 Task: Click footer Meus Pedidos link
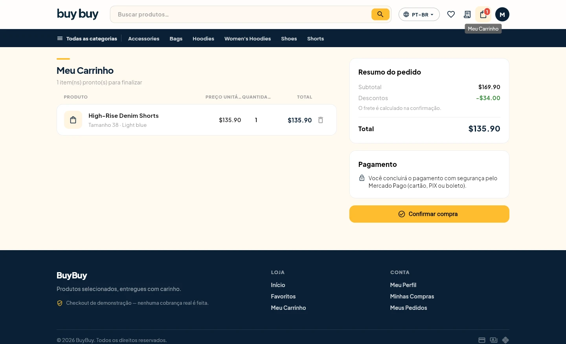408,308
